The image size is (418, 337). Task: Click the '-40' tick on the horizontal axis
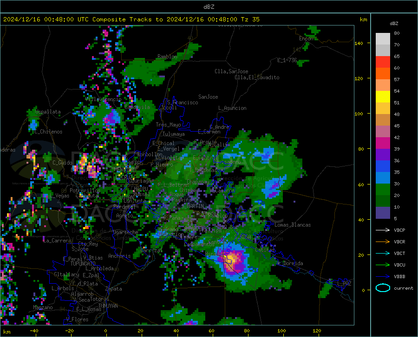pos(34,331)
